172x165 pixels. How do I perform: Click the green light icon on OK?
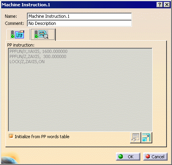(121, 156)
